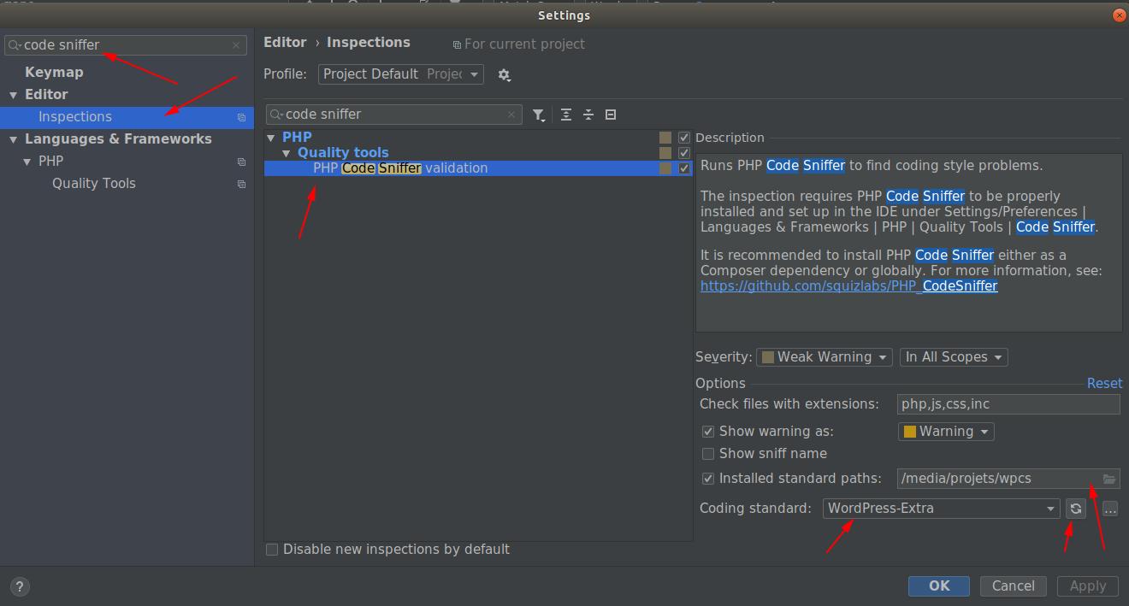Clear the left settings search field
This screenshot has height=606, width=1129.
(x=236, y=45)
